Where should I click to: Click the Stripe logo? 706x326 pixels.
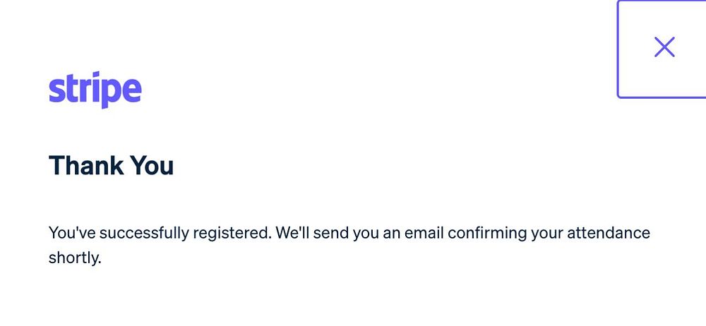(x=95, y=90)
